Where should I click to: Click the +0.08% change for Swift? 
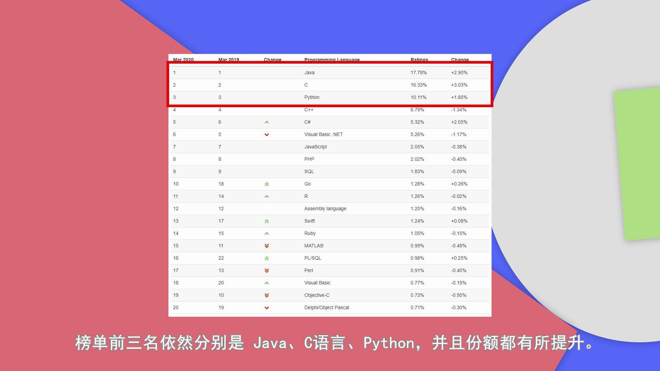pos(459,221)
